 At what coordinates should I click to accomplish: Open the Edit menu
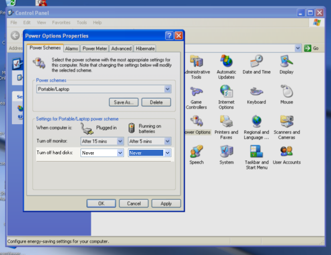(27, 22)
